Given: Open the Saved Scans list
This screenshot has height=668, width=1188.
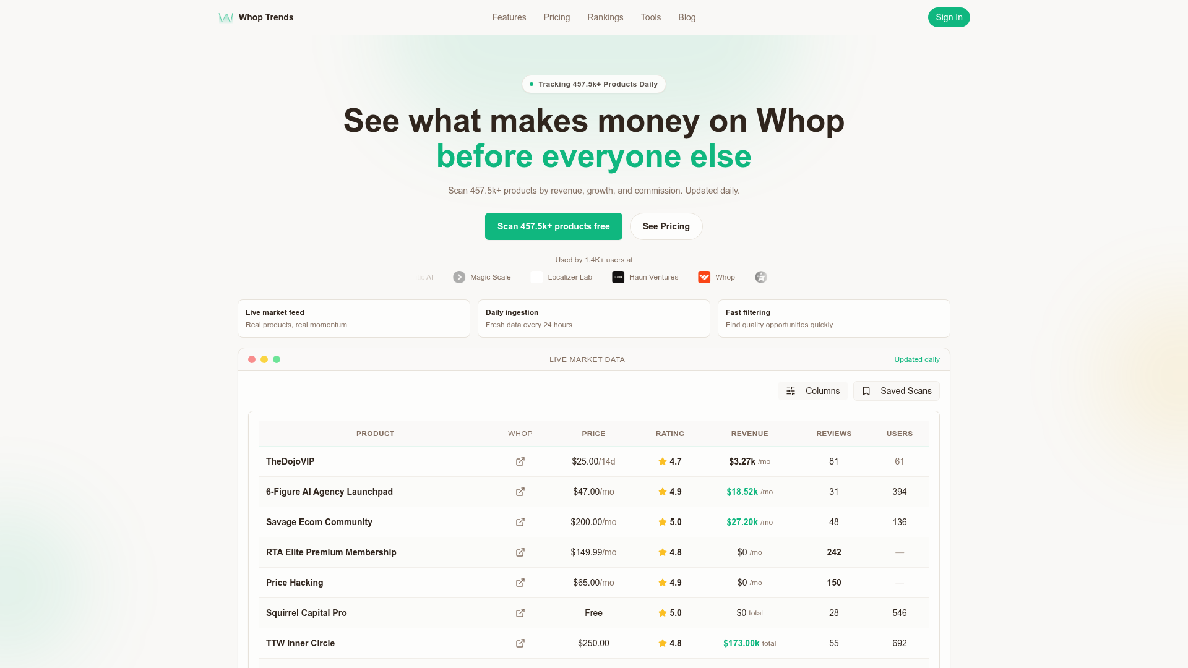Looking at the screenshot, I should coord(897,391).
